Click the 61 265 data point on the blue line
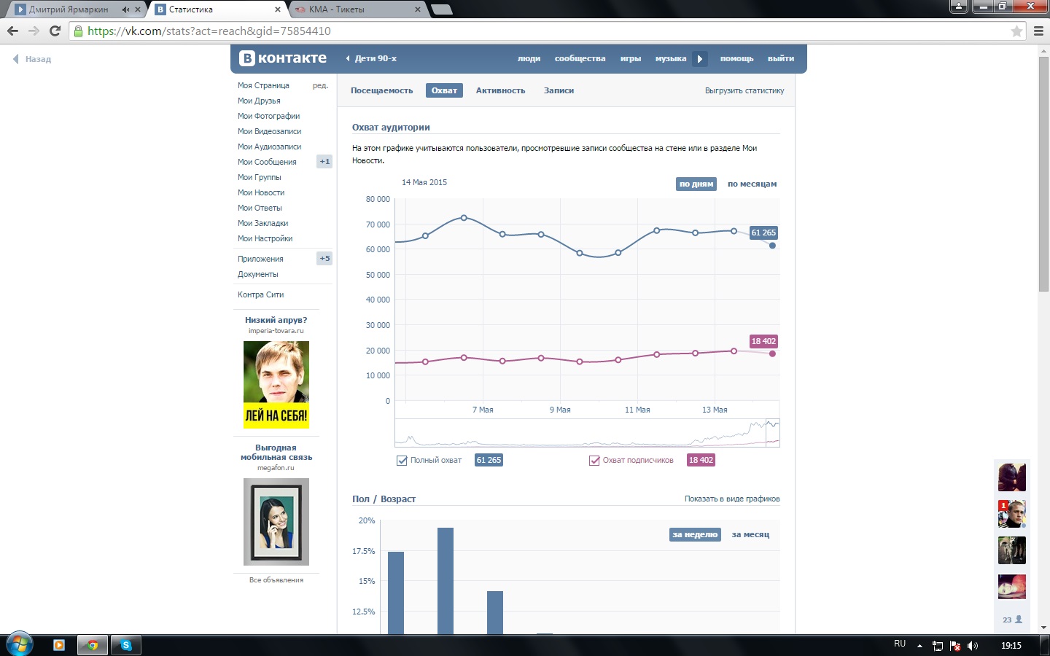The image size is (1050, 656). 772,246
